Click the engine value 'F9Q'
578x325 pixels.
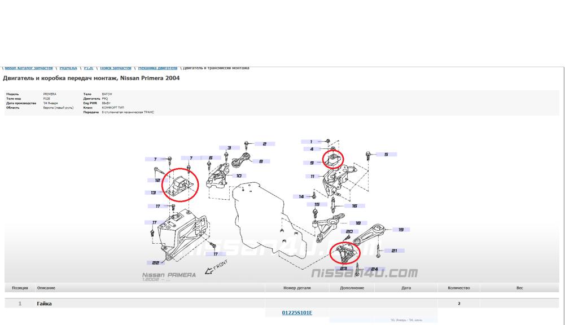[x=105, y=99]
